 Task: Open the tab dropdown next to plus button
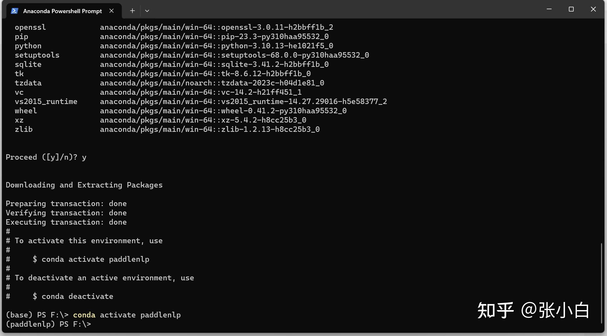coord(147,11)
